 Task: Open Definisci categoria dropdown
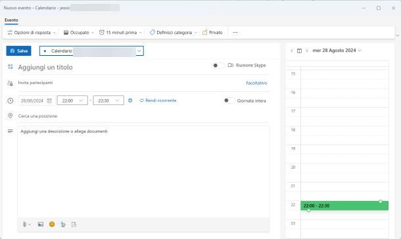click(174, 32)
